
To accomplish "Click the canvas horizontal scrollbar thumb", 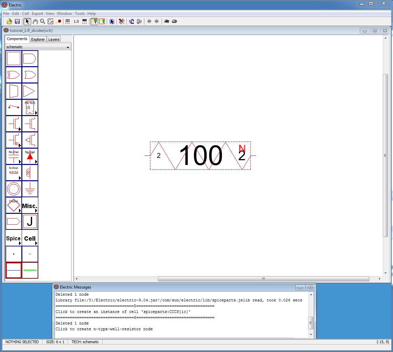I will click(263, 279).
